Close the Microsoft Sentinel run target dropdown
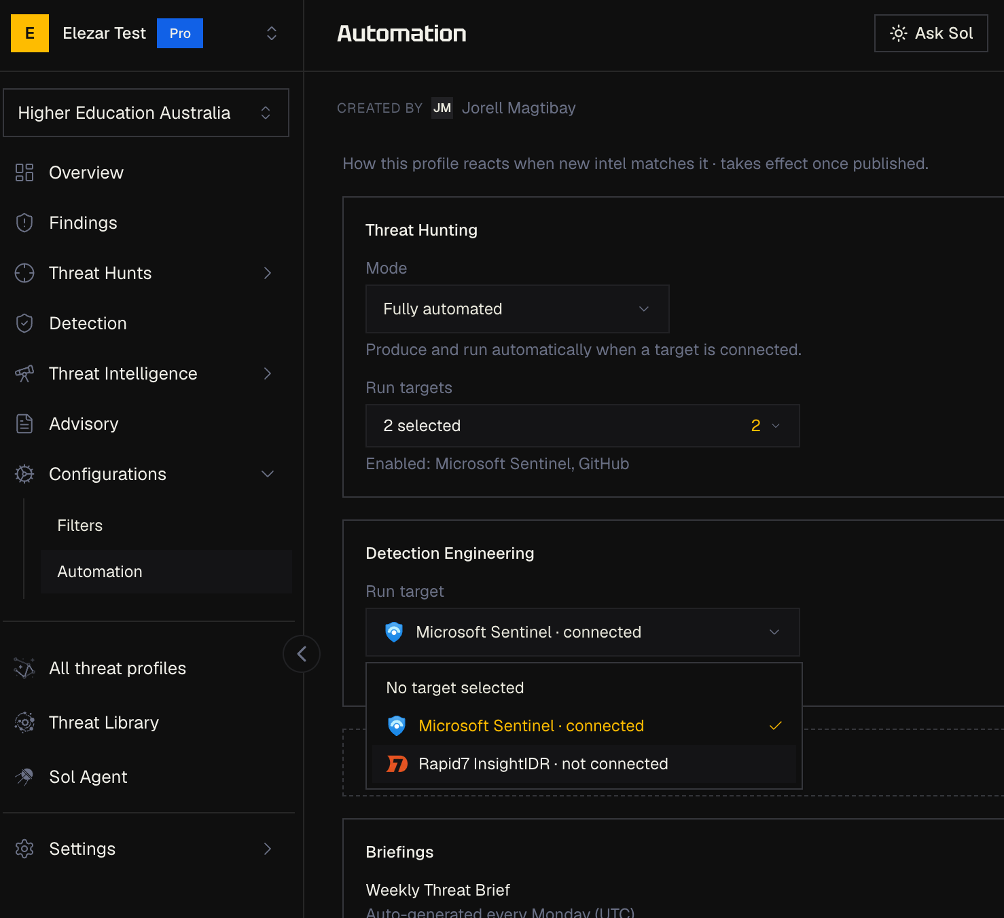This screenshot has width=1004, height=918. (583, 632)
